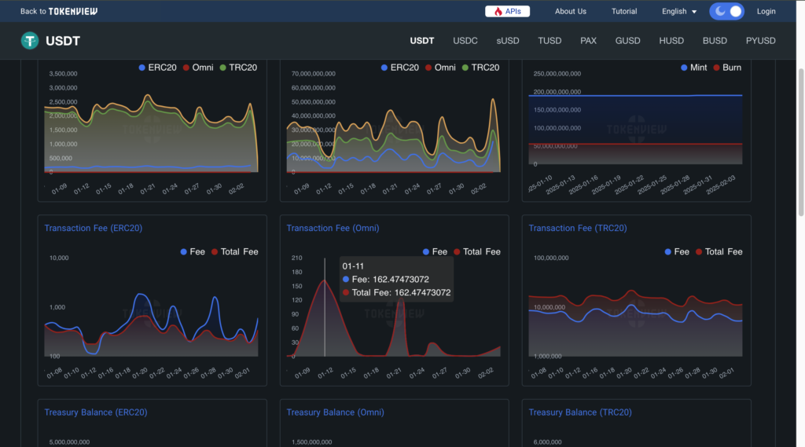Click the Treasury Balance (Omni) title

(x=335, y=412)
